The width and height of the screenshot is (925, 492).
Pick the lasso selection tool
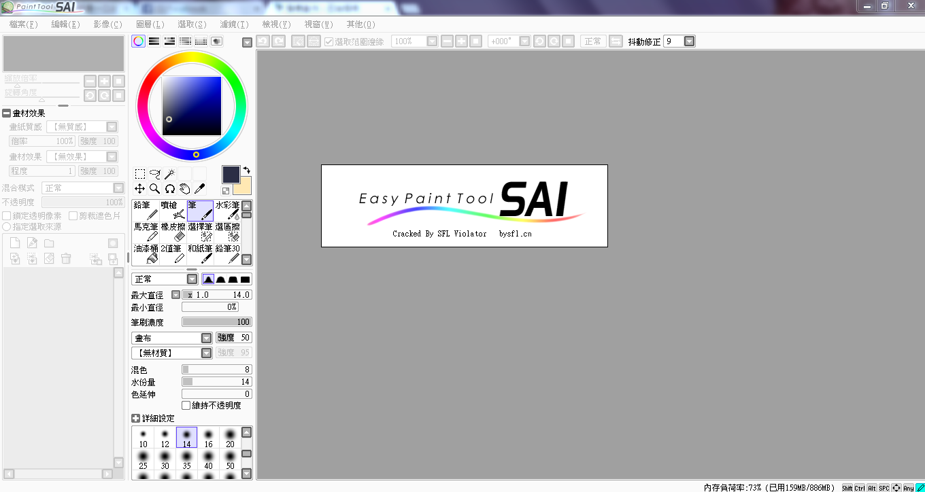coord(155,174)
